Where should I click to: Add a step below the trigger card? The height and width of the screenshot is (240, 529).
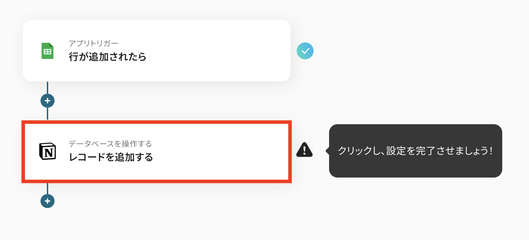(48, 101)
